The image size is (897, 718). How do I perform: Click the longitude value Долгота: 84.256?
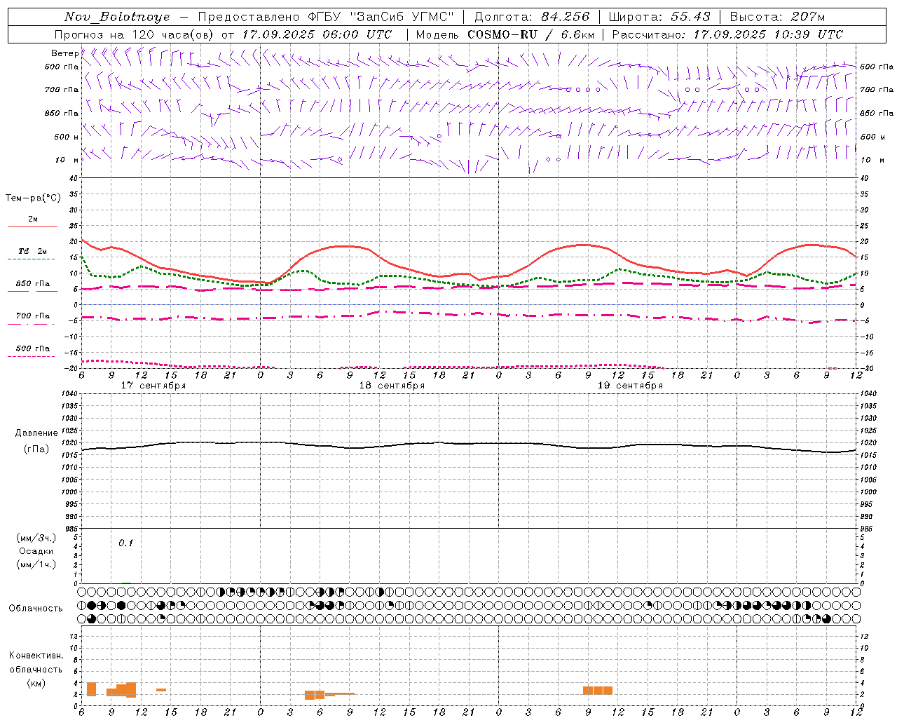(532, 17)
